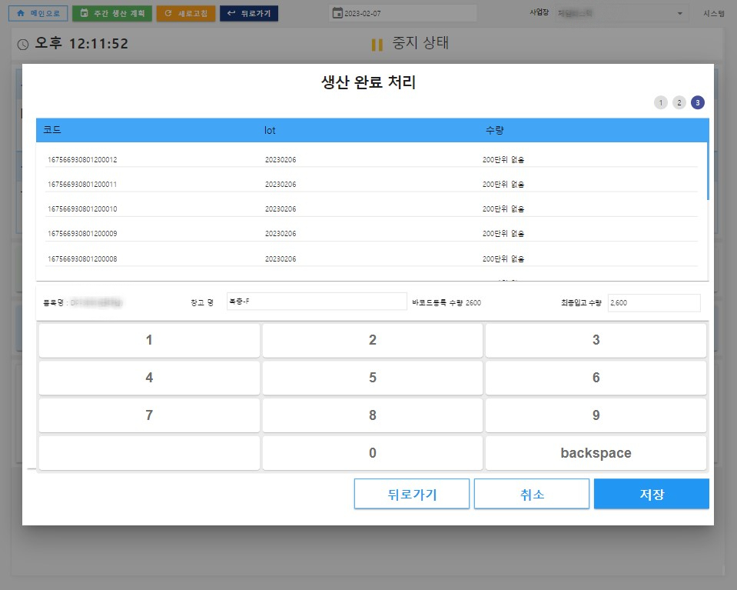Click the 저장 save button
This screenshot has width=737, height=590.
pyautogui.click(x=652, y=494)
